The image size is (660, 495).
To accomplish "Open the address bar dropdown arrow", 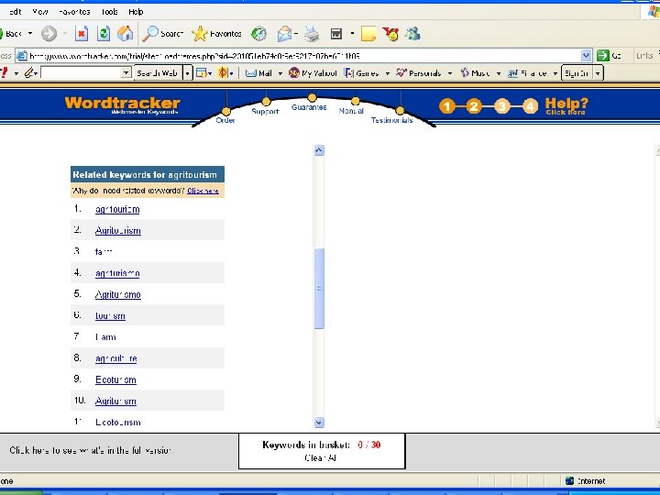I will (x=586, y=56).
